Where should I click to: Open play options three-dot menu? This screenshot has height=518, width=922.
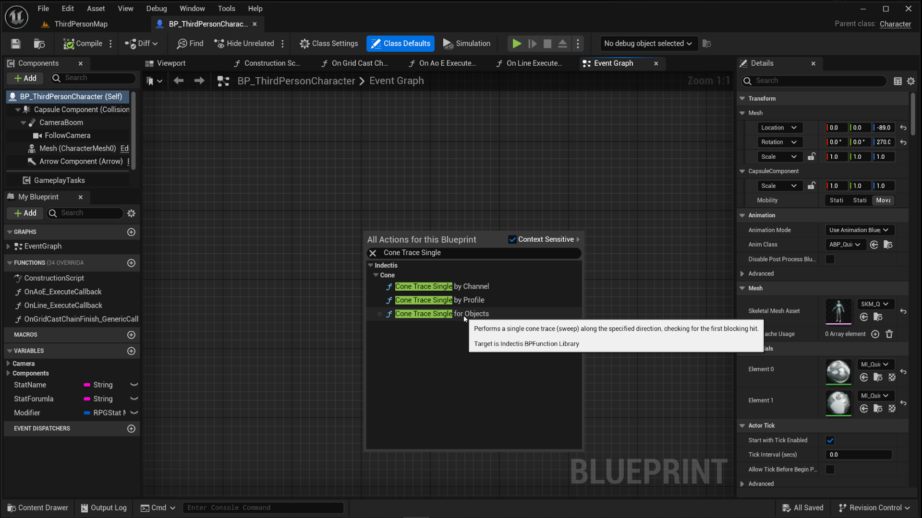(x=578, y=44)
